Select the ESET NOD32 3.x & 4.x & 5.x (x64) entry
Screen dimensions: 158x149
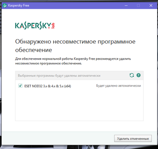[48, 86]
